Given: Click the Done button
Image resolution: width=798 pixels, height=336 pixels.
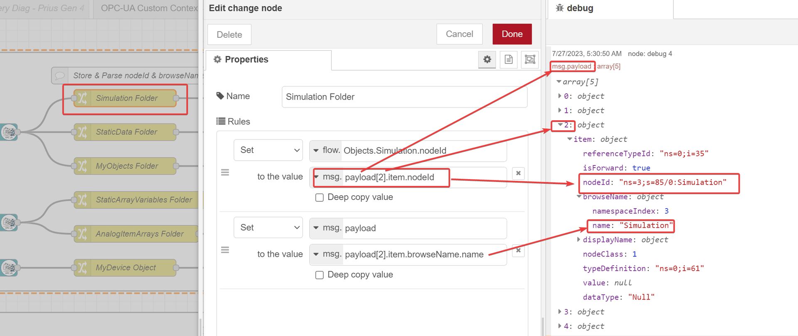Looking at the screenshot, I should pos(512,34).
